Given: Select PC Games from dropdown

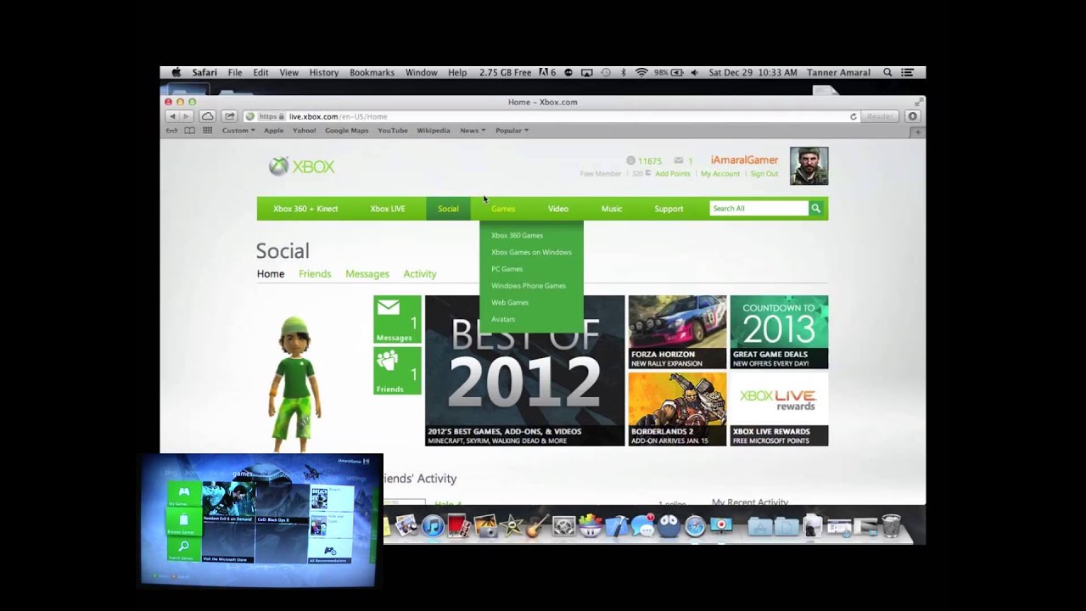Looking at the screenshot, I should coord(507,269).
